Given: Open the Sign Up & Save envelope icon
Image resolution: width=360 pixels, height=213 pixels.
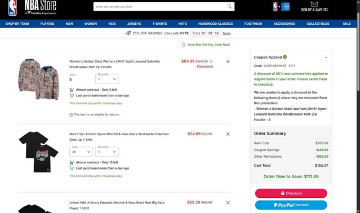Looking at the screenshot, I should pyautogui.click(x=314, y=4).
